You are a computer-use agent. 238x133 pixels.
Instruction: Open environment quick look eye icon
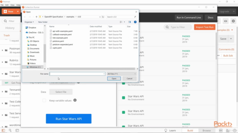[226, 21]
